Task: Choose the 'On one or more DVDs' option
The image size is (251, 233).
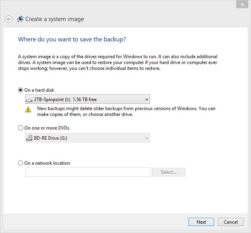Action: [x=20, y=128]
